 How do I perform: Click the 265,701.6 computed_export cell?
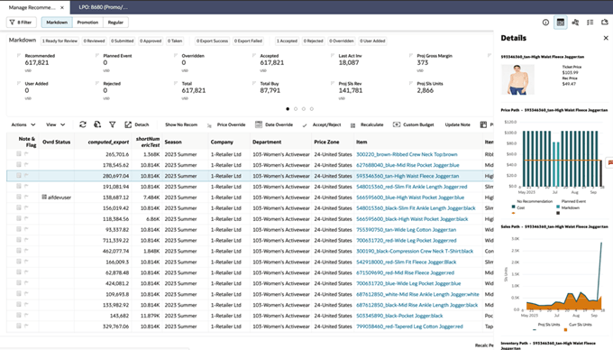[x=103, y=154]
